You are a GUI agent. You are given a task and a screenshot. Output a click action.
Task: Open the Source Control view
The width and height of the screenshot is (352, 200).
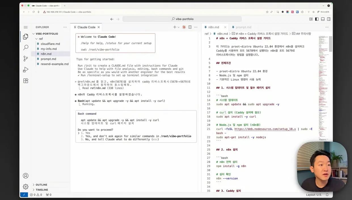coord(26,59)
